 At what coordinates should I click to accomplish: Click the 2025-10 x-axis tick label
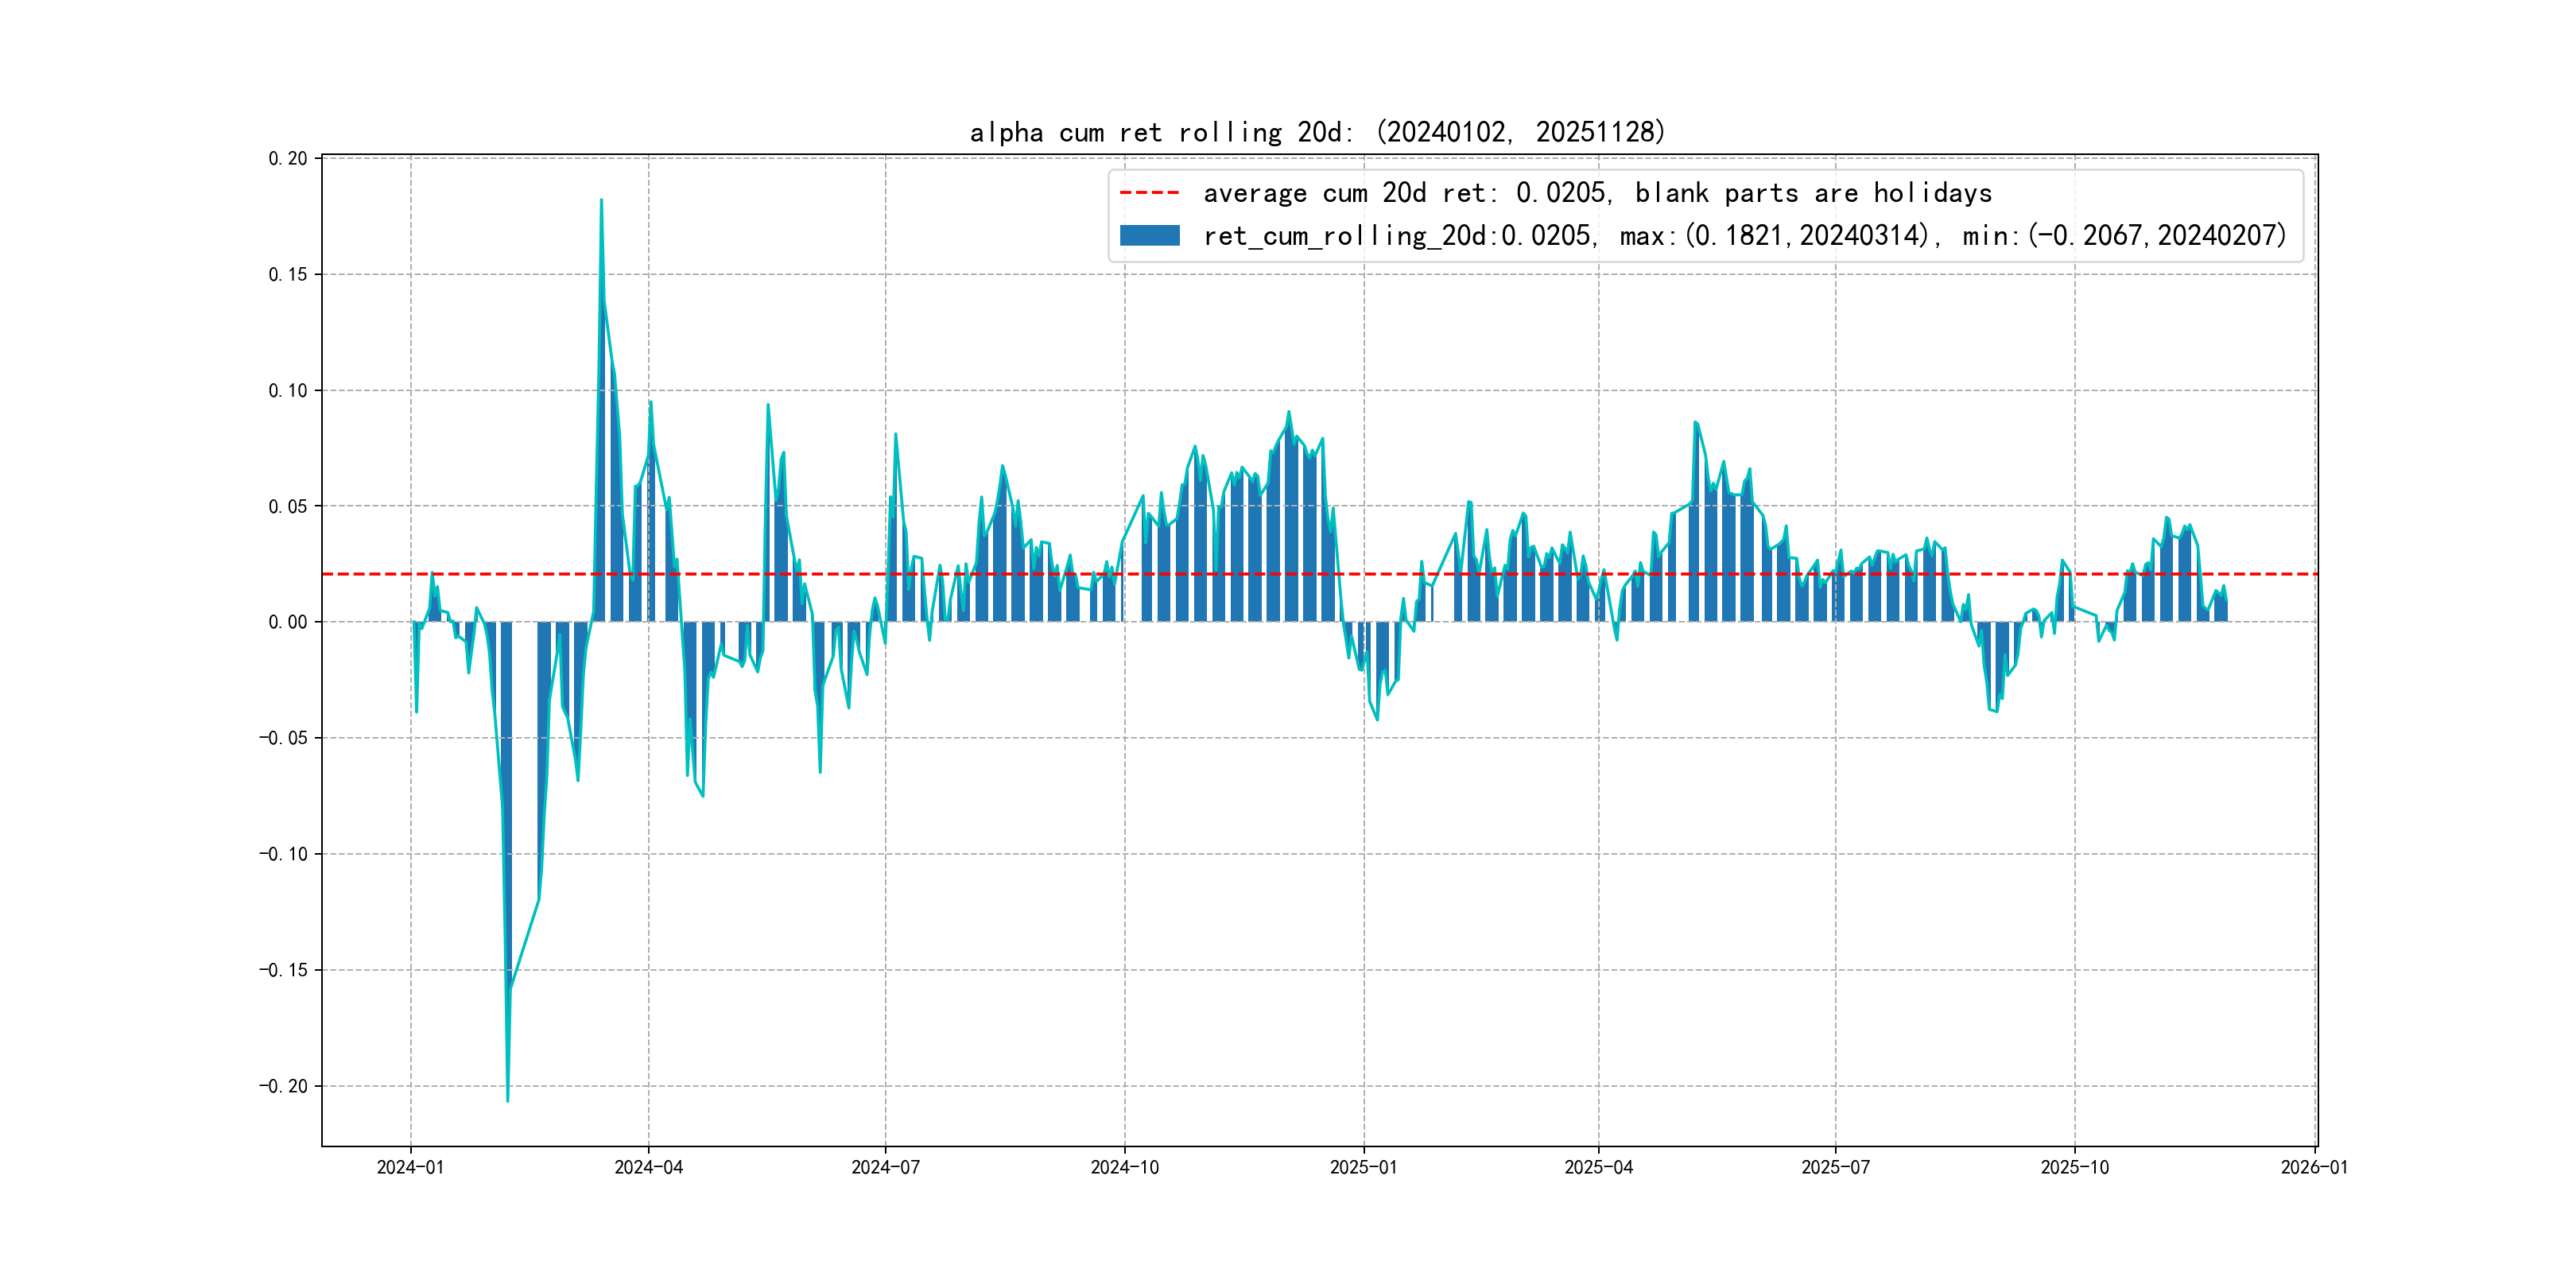[x=2074, y=1167]
